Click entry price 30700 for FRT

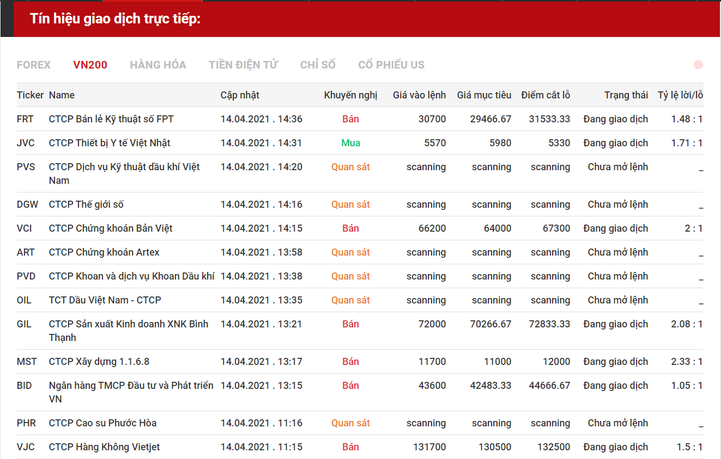pos(432,119)
